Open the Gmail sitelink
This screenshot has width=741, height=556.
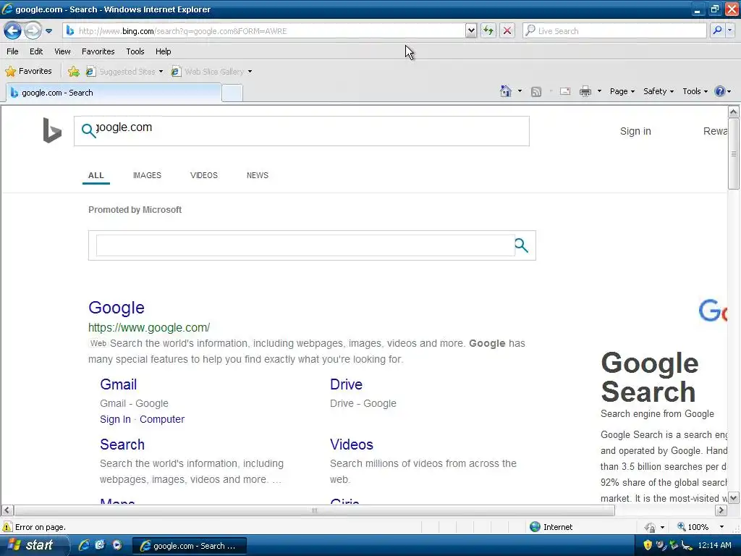pos(118,384)
